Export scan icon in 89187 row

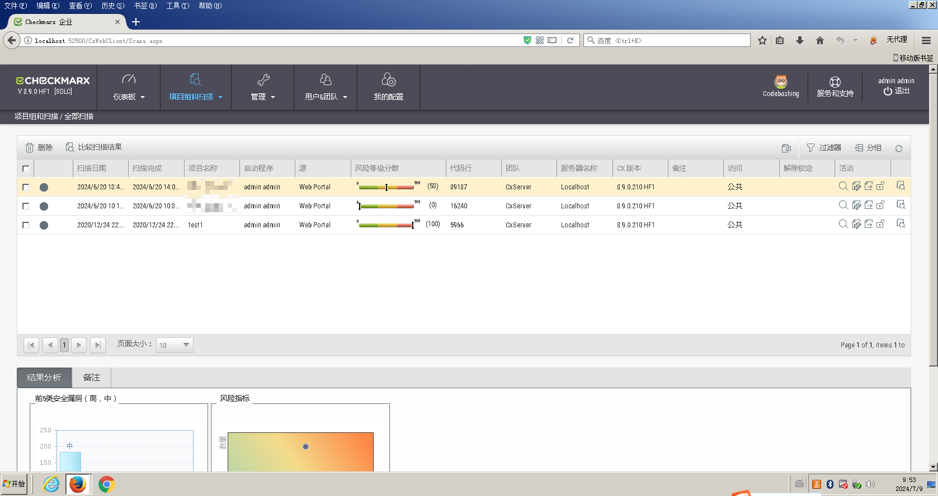coord(869,186)
